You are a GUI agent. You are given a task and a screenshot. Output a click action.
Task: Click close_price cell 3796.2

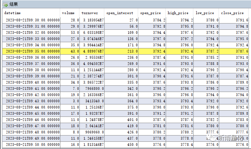(x=234, y=89)
